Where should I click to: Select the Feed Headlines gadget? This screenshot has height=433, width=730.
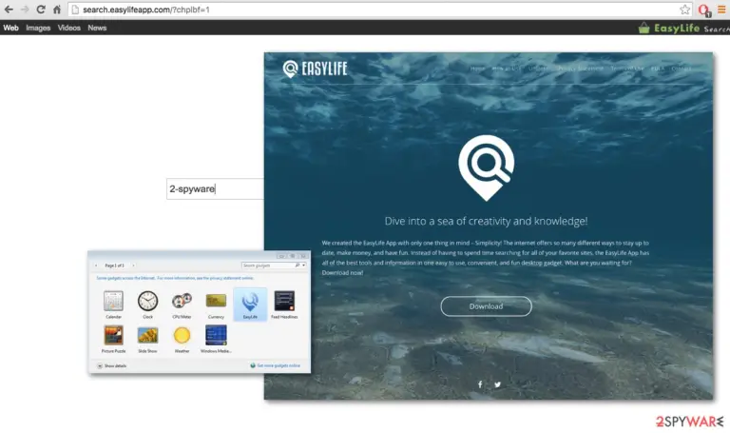284,305
